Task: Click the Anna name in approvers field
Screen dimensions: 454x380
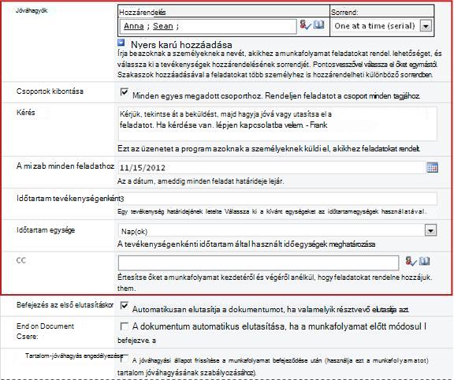Action: 134,26
